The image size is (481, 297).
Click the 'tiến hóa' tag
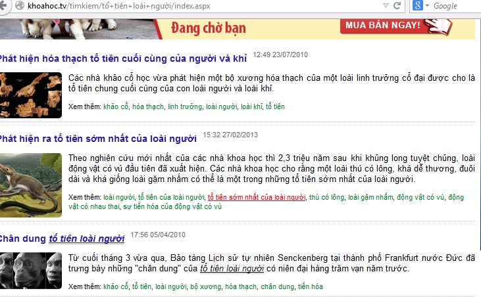coord(311,286)
